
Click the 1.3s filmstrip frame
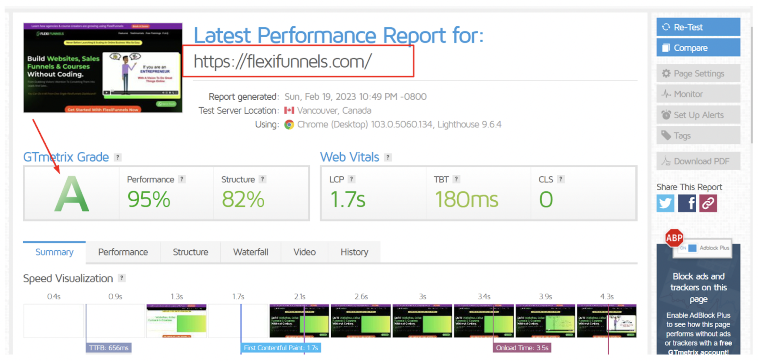[x=176, y=321]
